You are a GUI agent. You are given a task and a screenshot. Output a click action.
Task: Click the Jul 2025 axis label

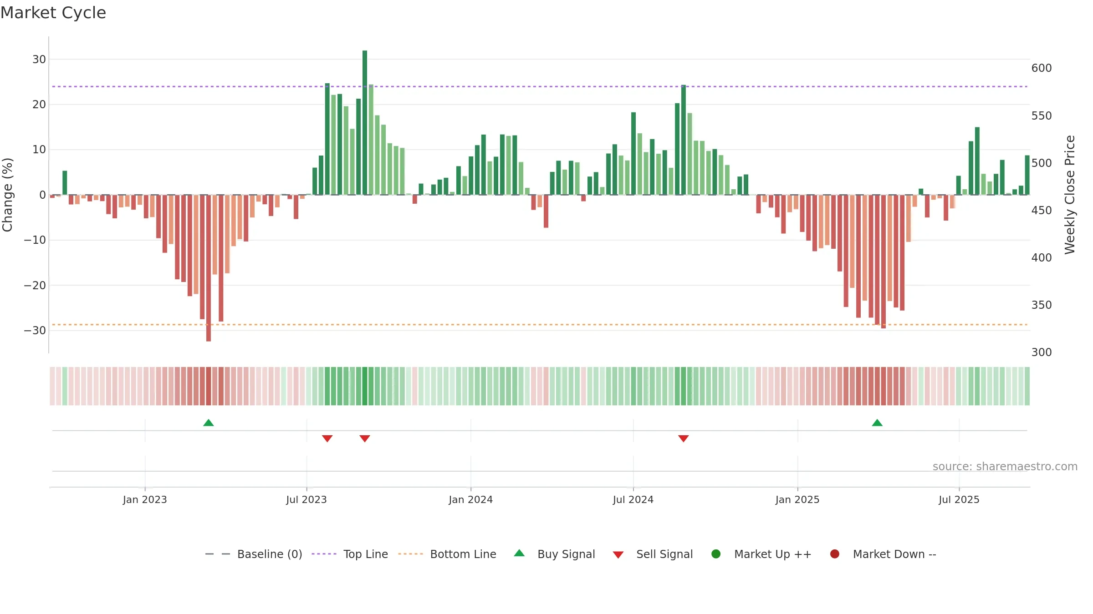point(959,500)
